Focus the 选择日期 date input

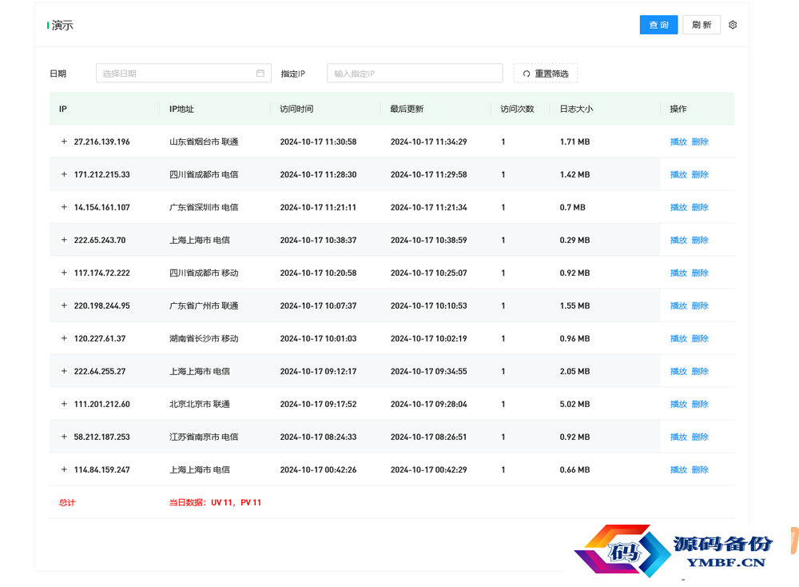pos(184,73)
